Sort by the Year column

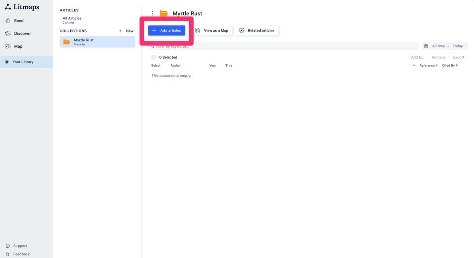213,65
